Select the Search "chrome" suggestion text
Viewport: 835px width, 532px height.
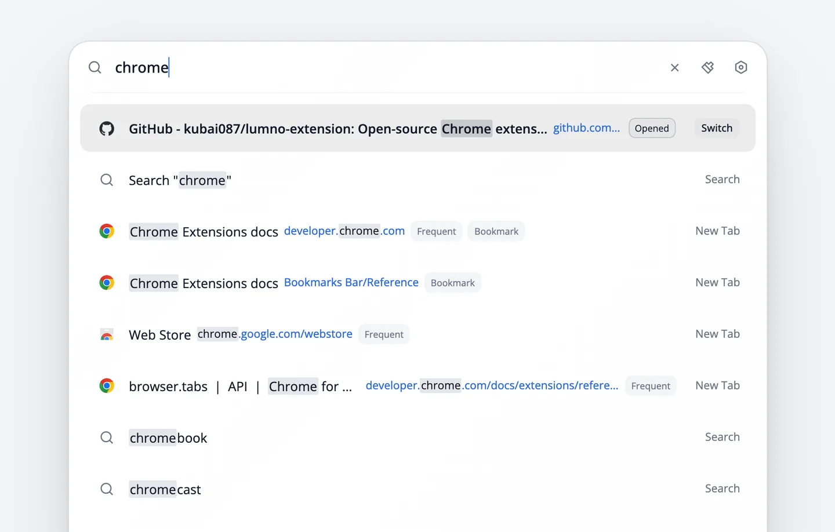click(x=180, y=180)
